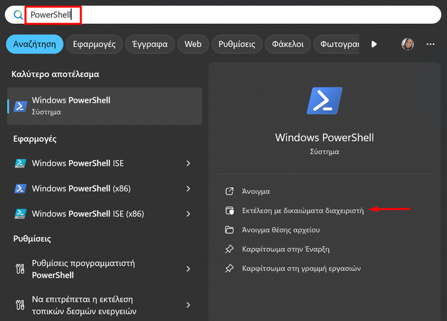Click the Άνοιγμα open icon
Image resolution: width=447 pixels, height=321 pixels.
pos(229,191)
